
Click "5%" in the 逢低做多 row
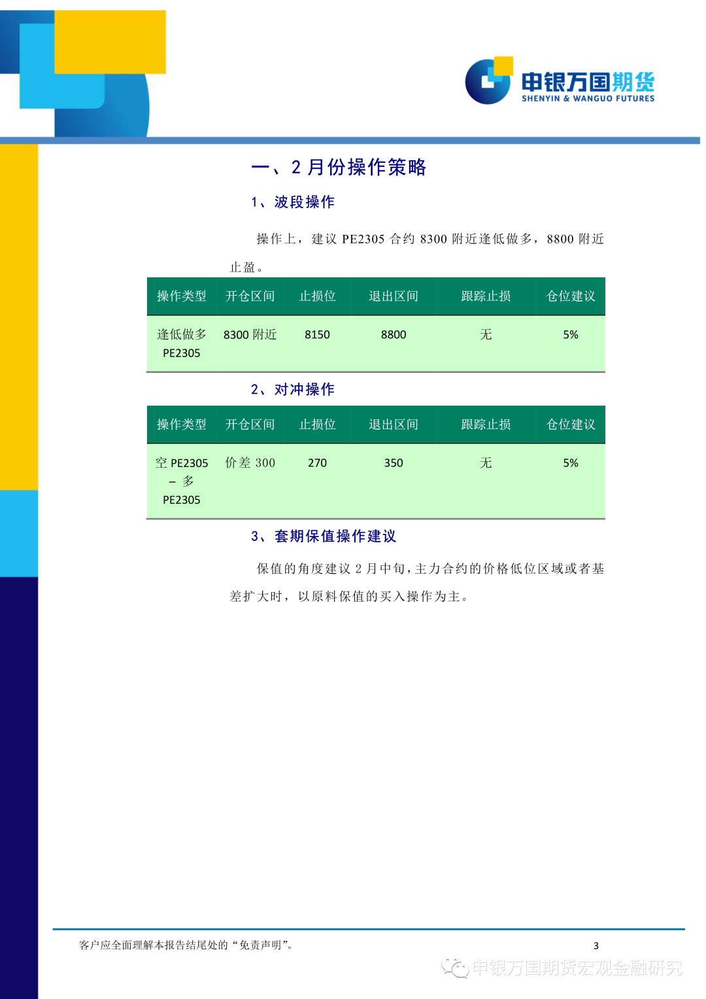[x=571, y=334]
